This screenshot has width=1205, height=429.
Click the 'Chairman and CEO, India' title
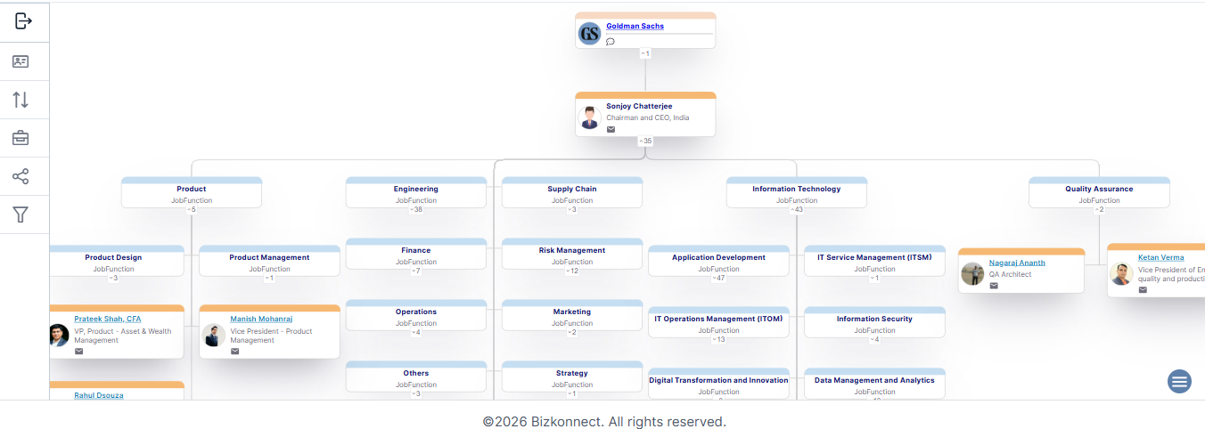coord(647,117)
